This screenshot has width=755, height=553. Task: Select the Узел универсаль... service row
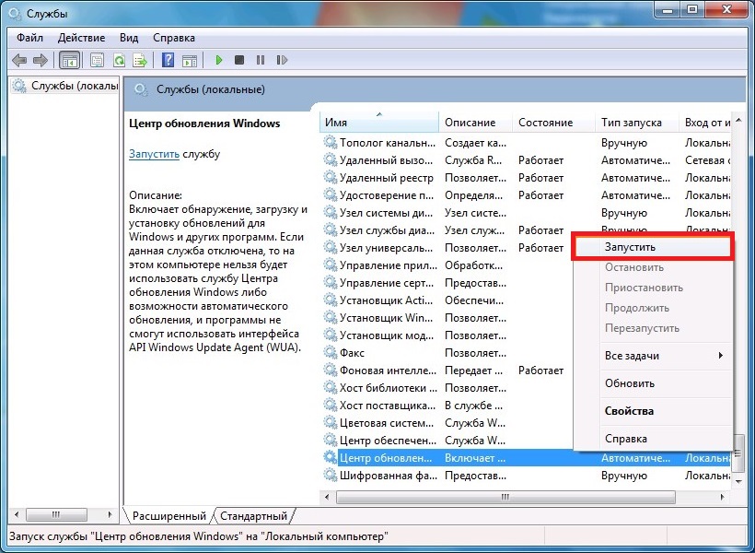[447, 248]
